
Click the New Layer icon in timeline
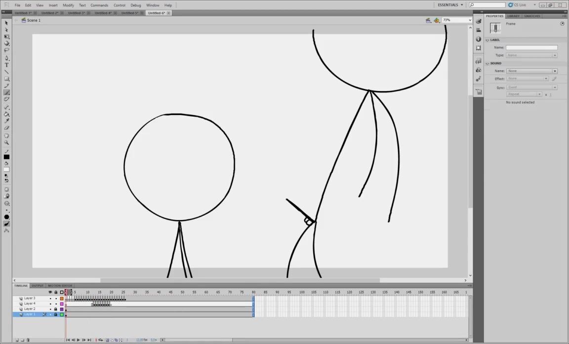click(x=16, y=340)
